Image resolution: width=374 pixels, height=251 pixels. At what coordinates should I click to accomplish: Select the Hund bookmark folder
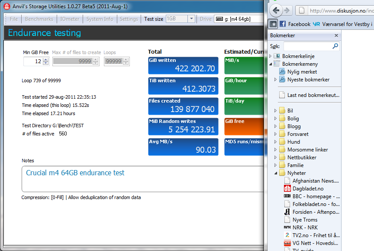coord(290,142)
